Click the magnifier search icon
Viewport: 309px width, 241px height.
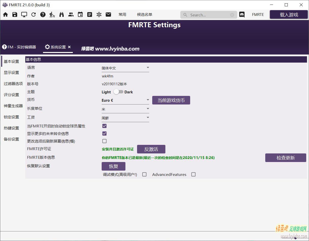pos(185,15)
